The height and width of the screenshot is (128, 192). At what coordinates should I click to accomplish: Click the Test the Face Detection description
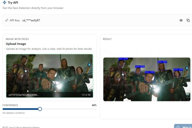coord(33,8)
